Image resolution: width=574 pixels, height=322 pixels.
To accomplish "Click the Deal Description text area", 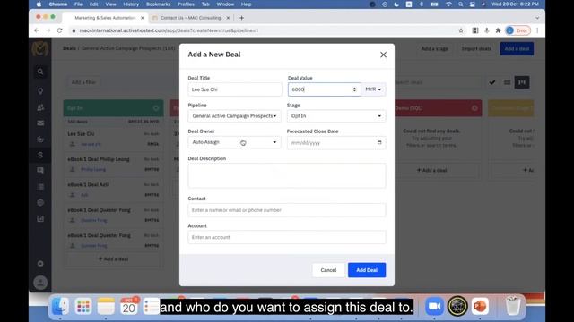I will click(x=287, y=175).
